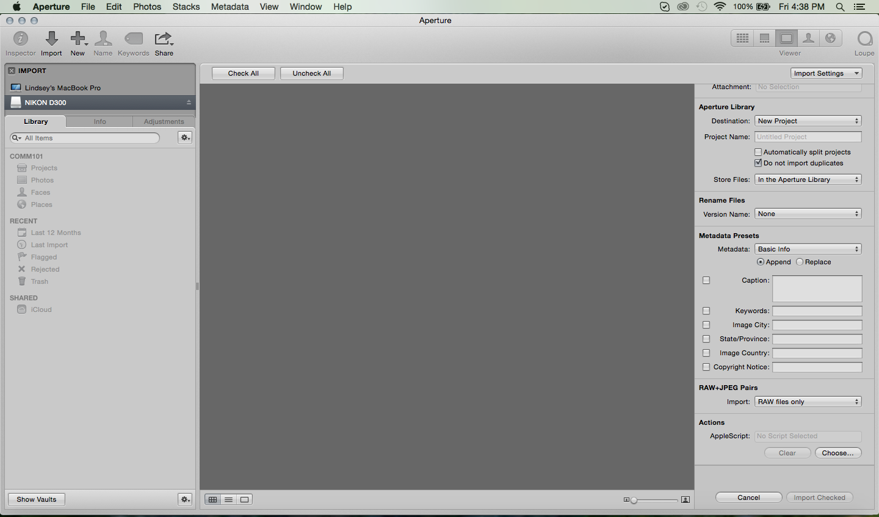
Task: Switch to the Library tab
Action: pos(36,121)
